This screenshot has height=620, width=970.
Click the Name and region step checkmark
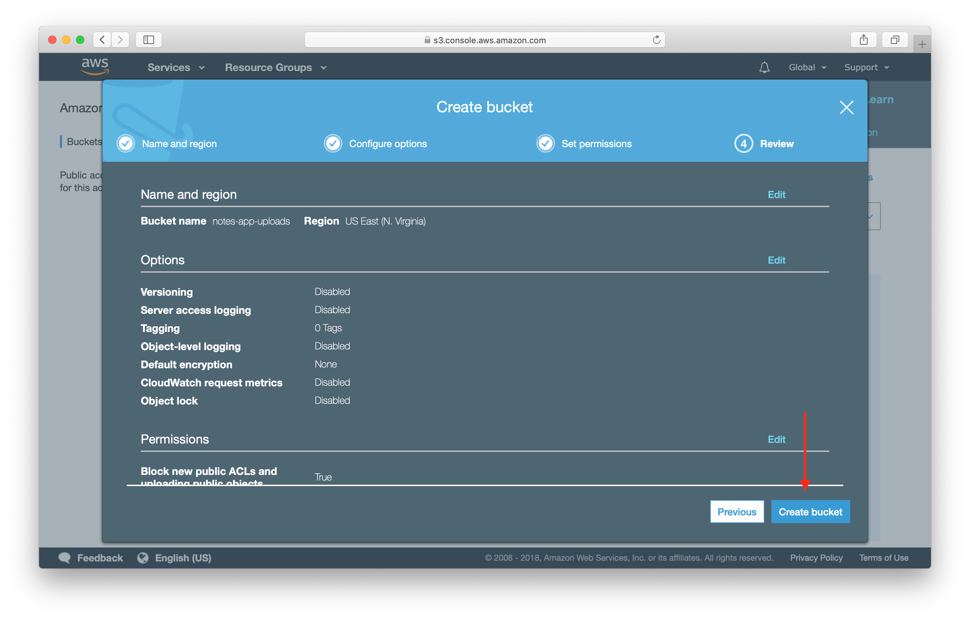tap(126, 144)
